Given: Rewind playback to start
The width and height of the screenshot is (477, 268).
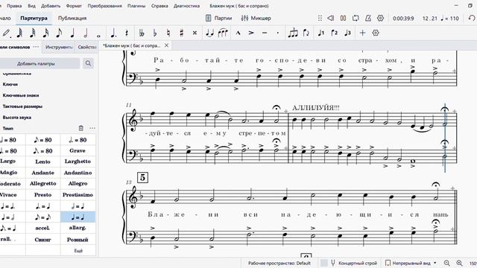Looking at the screenshot, I should [331, 18].
